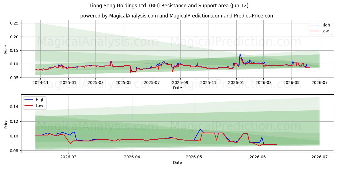Image resolution: width=338 pixels, height=169 pixels.
Task: Click the top chart y-axis value '0.15'
Action: (x=14, y=50)
